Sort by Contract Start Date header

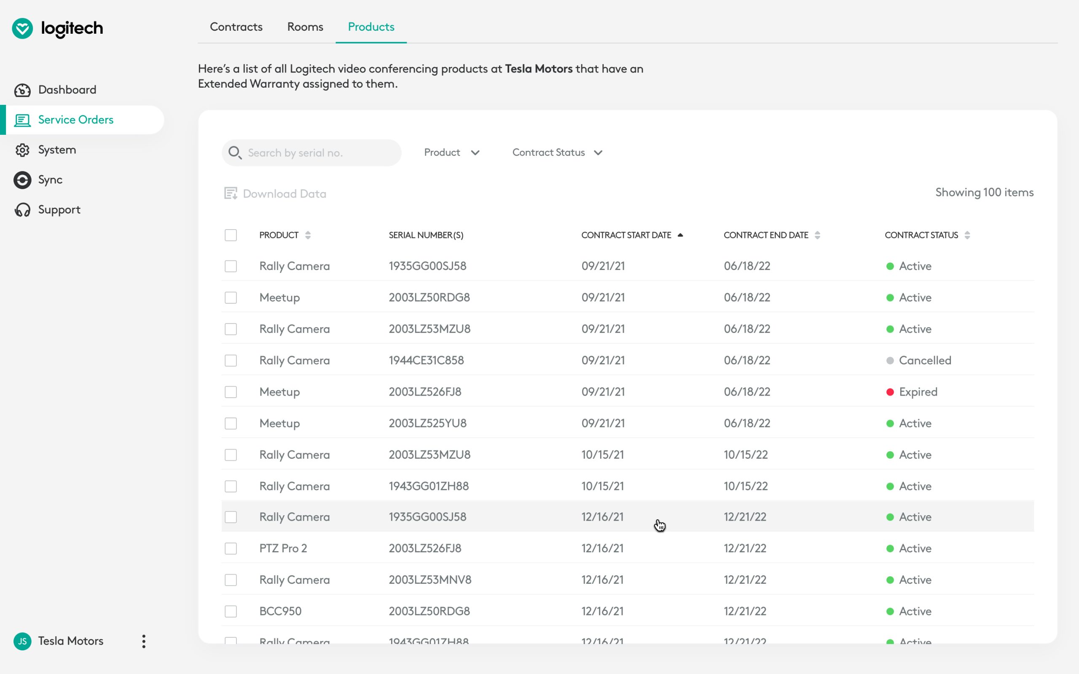click(632, 235)
